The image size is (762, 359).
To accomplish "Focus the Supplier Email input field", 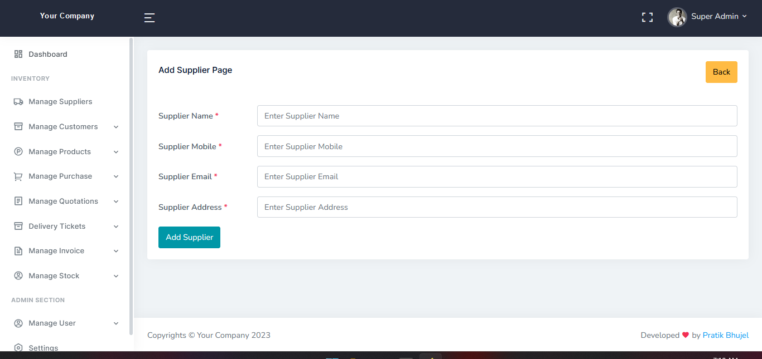I will (x=497, y=176).
